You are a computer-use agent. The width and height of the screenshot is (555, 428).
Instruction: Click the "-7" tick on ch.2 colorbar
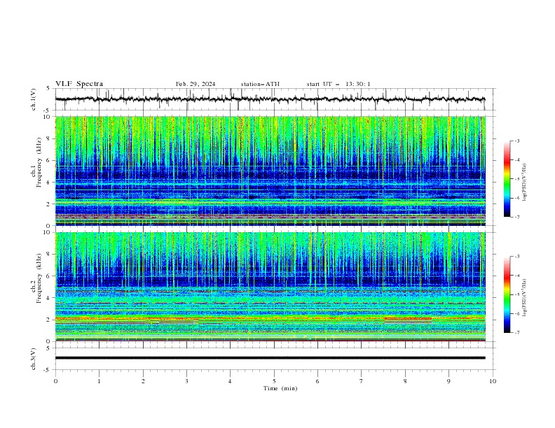tap(517, 333)
